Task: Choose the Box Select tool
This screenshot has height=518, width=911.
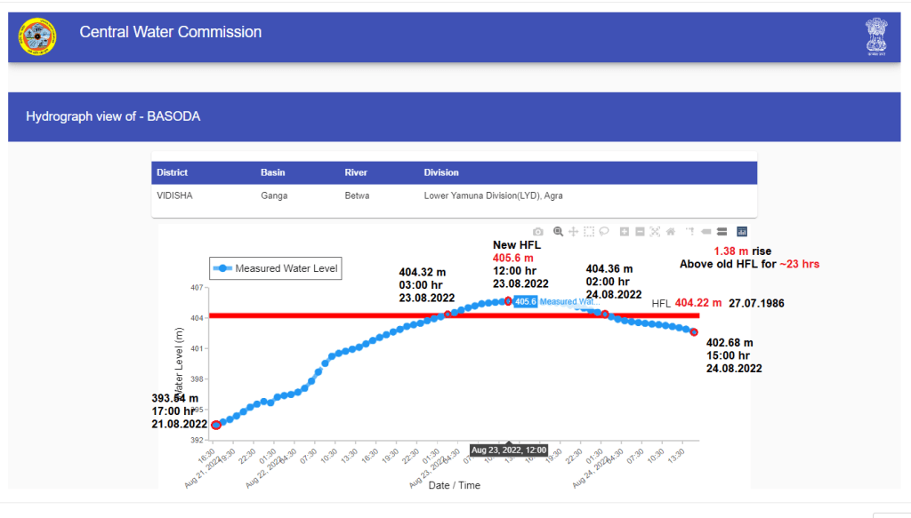Action: (x=589, y=232)
